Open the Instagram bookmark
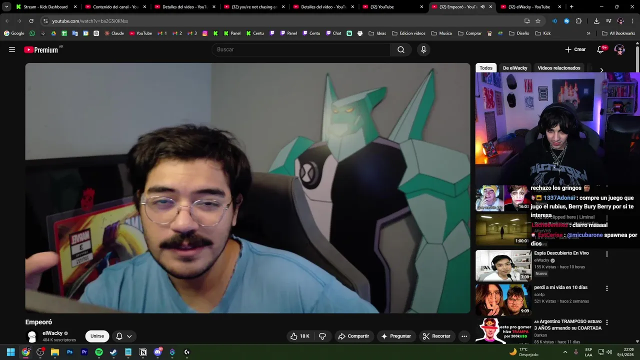This screenshot has width=640, height=360. tap(205, 33)
